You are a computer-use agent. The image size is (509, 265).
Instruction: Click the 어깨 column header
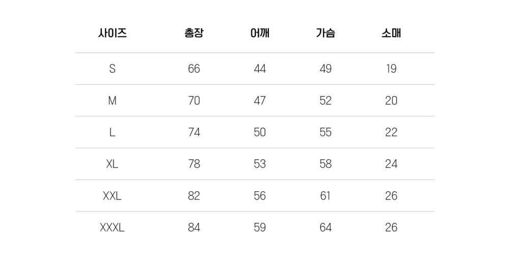tap(260, 34)
